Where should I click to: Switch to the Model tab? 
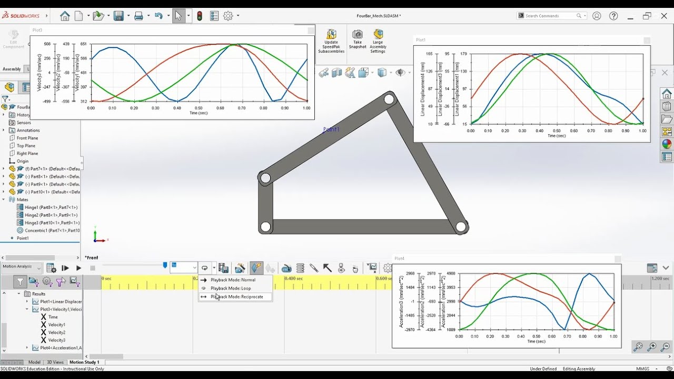(34, 362)
